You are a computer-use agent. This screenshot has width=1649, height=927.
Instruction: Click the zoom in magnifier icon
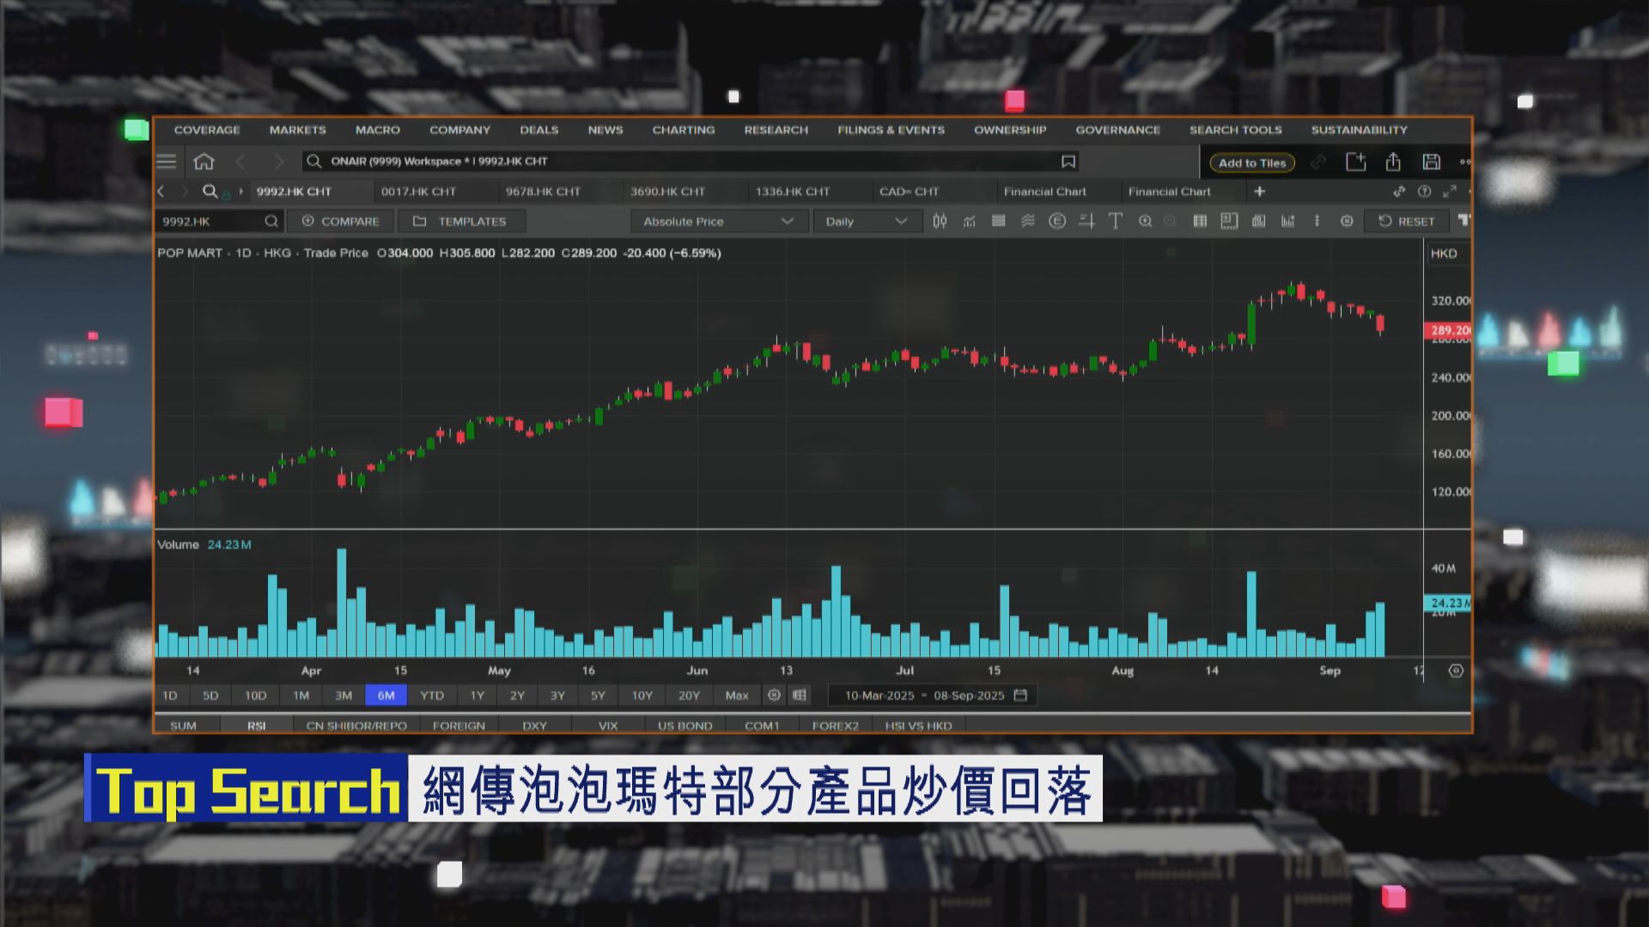click(x=1145, y=221)
